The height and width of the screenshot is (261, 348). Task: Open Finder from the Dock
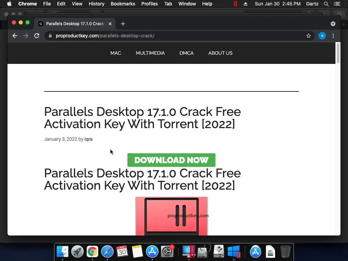point(63,252)
